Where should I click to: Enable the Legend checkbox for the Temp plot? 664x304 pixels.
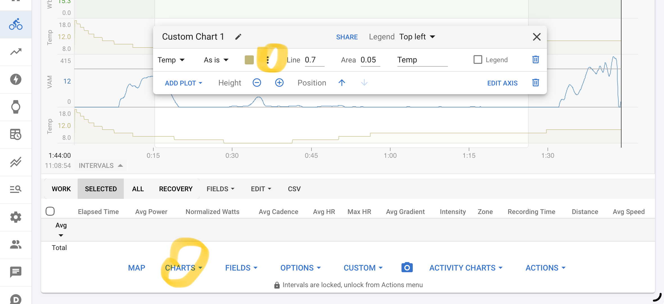(478, 60)
